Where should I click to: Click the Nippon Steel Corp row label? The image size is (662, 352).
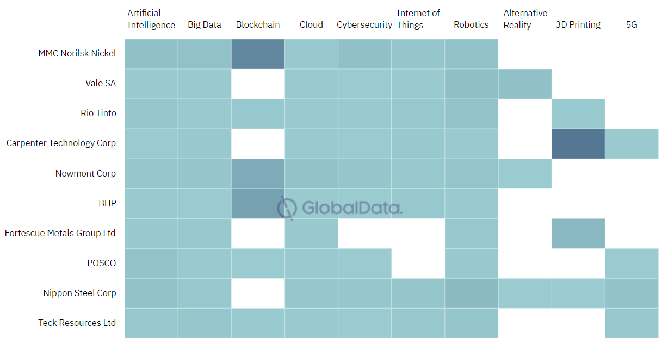(79, 293)
